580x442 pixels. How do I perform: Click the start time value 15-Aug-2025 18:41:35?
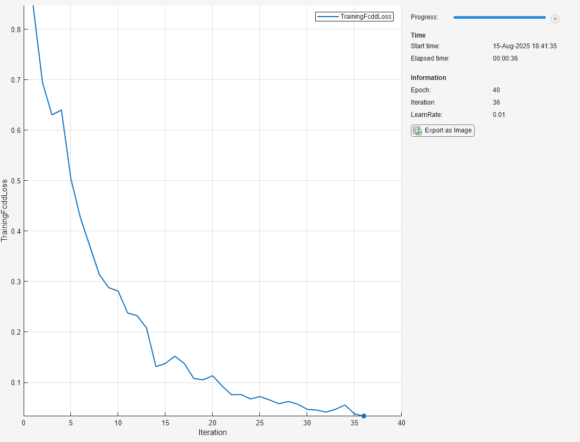click(524, 46)
